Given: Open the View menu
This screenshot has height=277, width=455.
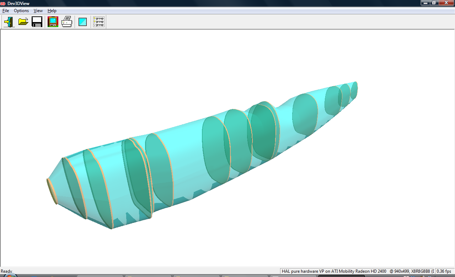Looking at the screenshot, I should click(38, 11).
